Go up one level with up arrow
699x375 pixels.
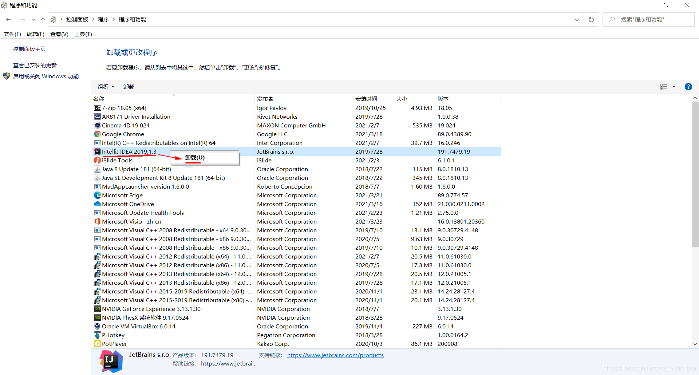pos(43,20)
